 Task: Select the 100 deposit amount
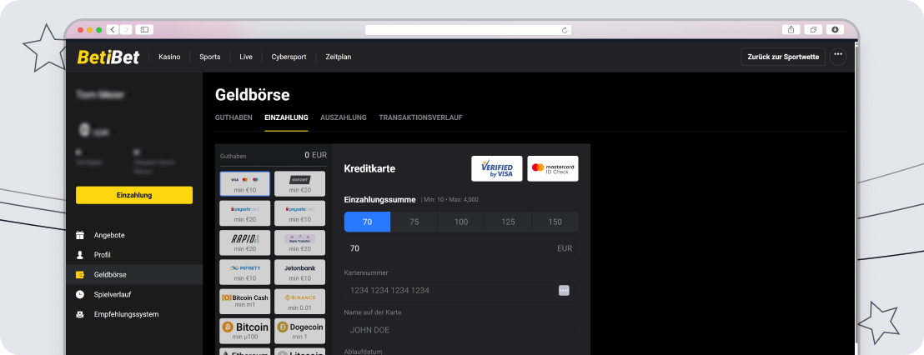(x=461, y=222)
